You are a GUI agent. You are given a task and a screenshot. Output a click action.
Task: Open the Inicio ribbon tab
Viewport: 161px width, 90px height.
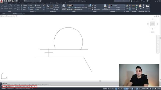click(6, 3)
